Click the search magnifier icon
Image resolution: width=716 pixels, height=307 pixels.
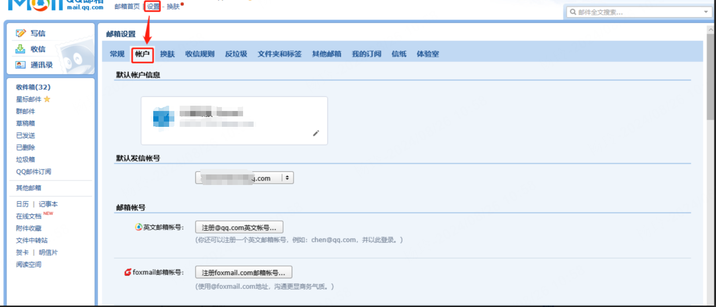pyautogui.click(x=573, y=12)
